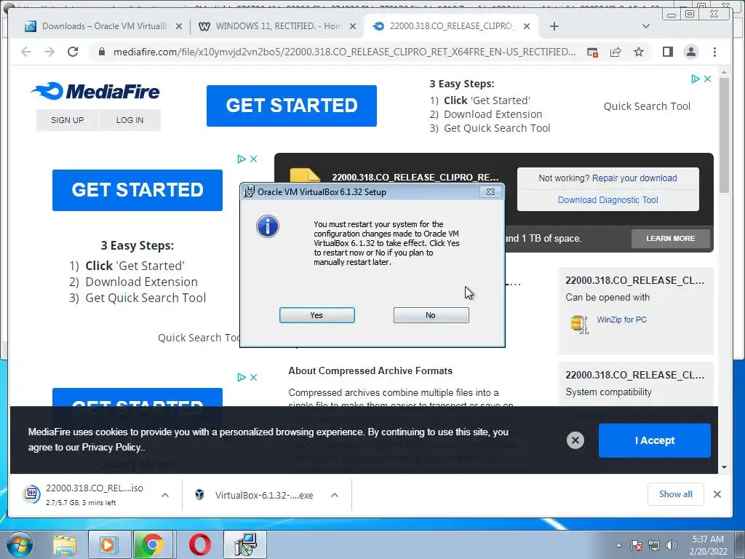The height and width of the screenshot is (559, 745).
Task: Click the MediaFire logo
Action: 95,91
